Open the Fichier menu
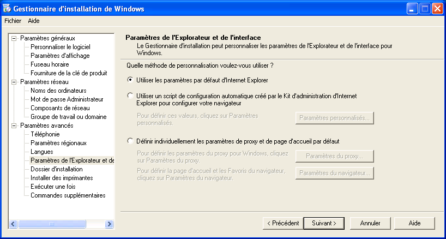This screenshot has width=446, height=239. [x=13, y=21]
